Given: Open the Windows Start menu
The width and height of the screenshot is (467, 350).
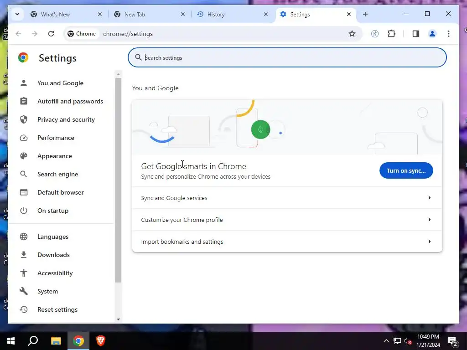Looking at the screenshot, I should click(x=11, y=341).
